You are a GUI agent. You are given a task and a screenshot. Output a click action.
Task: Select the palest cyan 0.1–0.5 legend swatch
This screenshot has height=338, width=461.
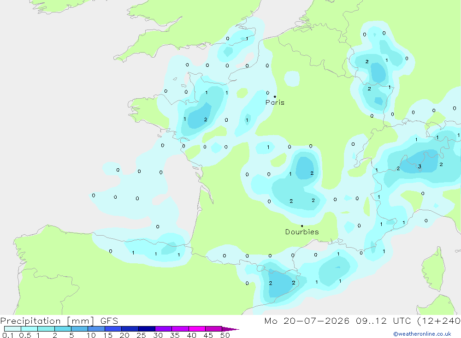[x=12, y=329]
